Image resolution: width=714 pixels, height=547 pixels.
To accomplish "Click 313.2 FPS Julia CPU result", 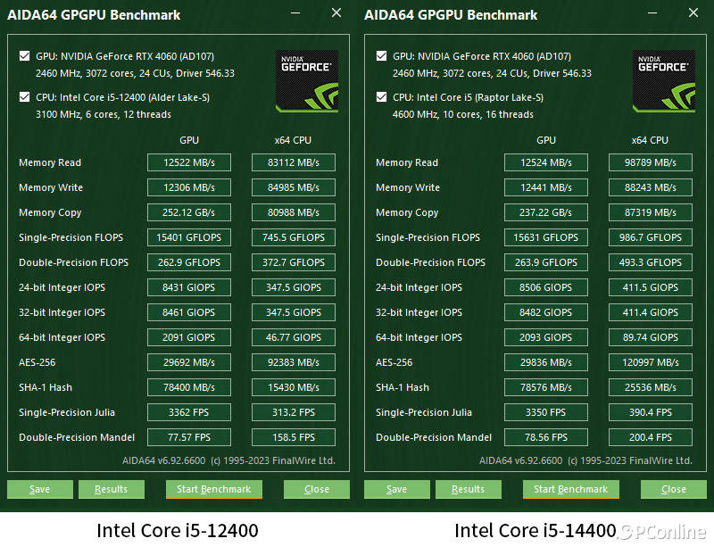I will click(x=294, y=412).
